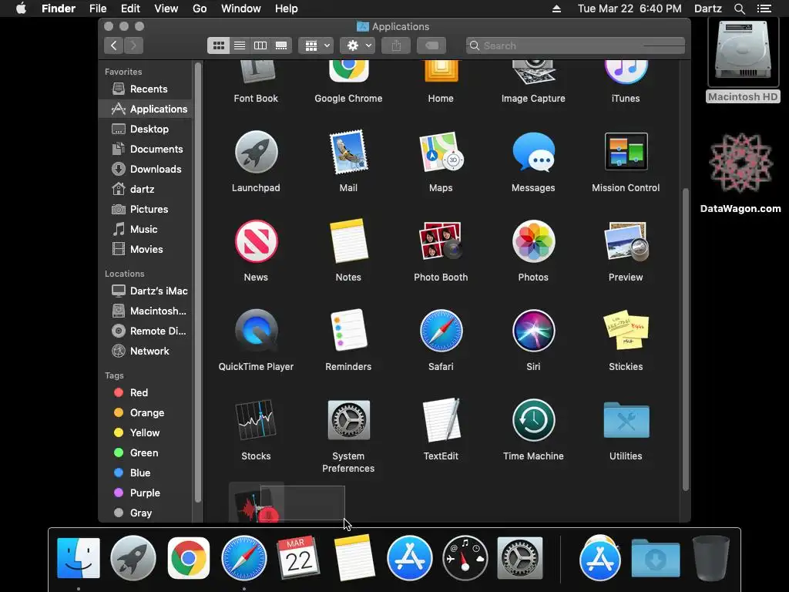
Task: Open Notification Center list icon
Action: pyautogui.click(x=764, y=8)
